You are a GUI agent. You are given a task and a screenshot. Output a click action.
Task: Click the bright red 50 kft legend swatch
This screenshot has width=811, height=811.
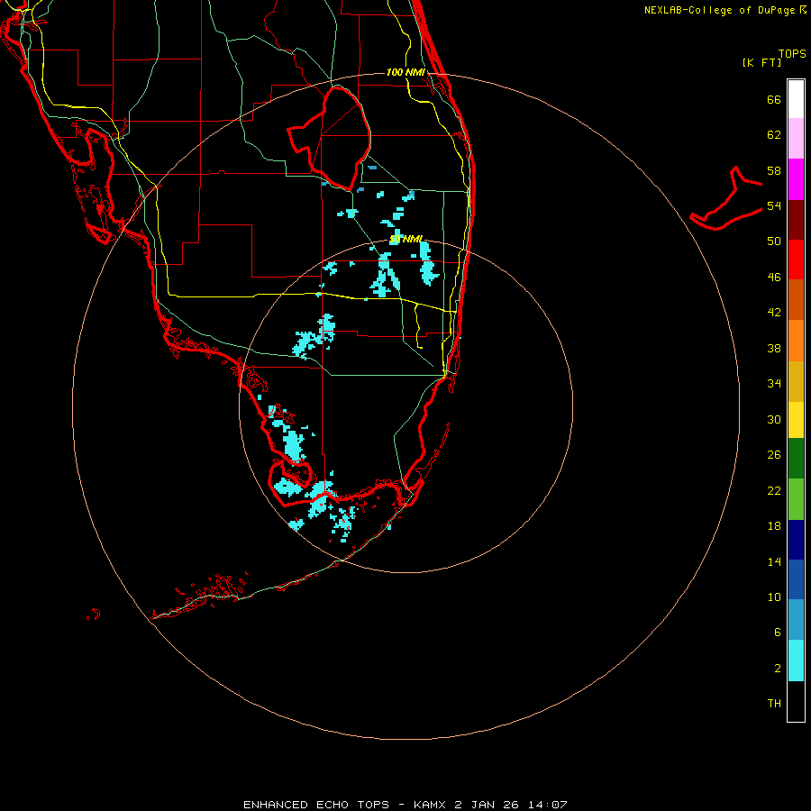[x=796, y=260]
